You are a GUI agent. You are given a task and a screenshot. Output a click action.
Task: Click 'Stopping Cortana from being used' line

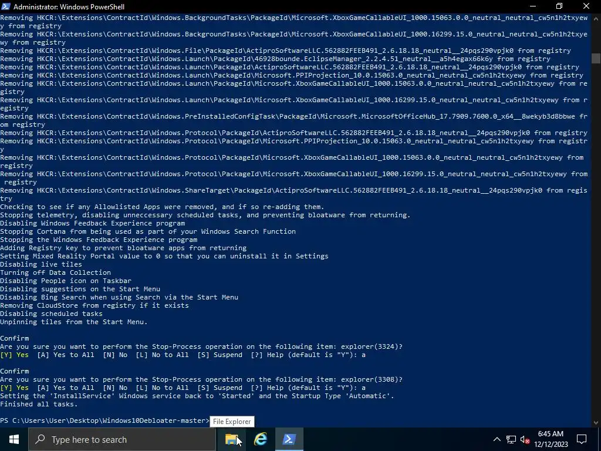click(x=148, y=231)
